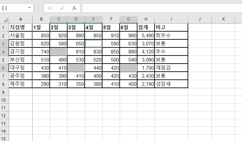Select column C header
Viewport: 242px width, 141px height.
(58, 19)
